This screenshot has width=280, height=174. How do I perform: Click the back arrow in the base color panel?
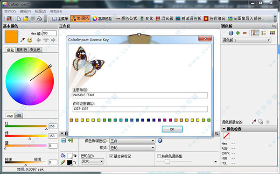coord(38,40)
